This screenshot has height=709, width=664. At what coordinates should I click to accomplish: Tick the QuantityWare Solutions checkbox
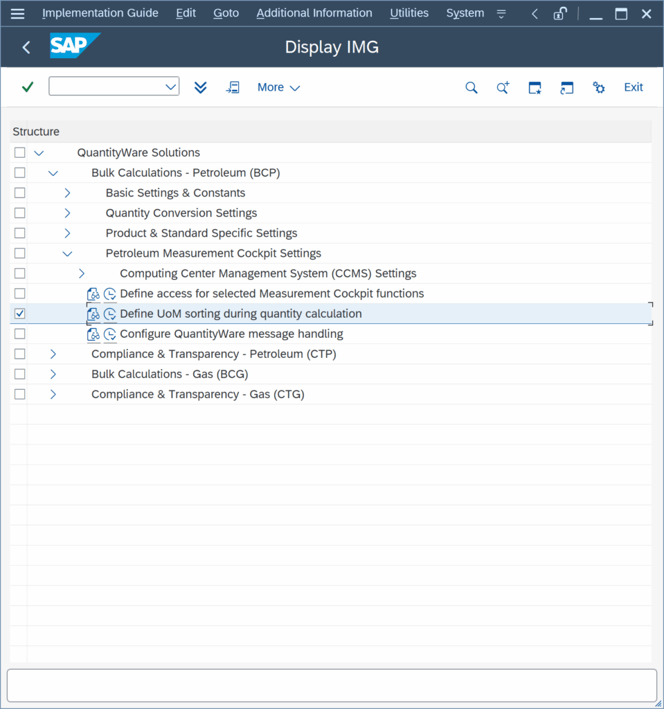point(19,152)
